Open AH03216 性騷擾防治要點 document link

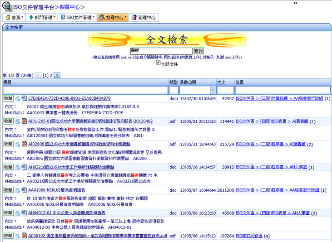pyautogui.click(x=71, y=167)
